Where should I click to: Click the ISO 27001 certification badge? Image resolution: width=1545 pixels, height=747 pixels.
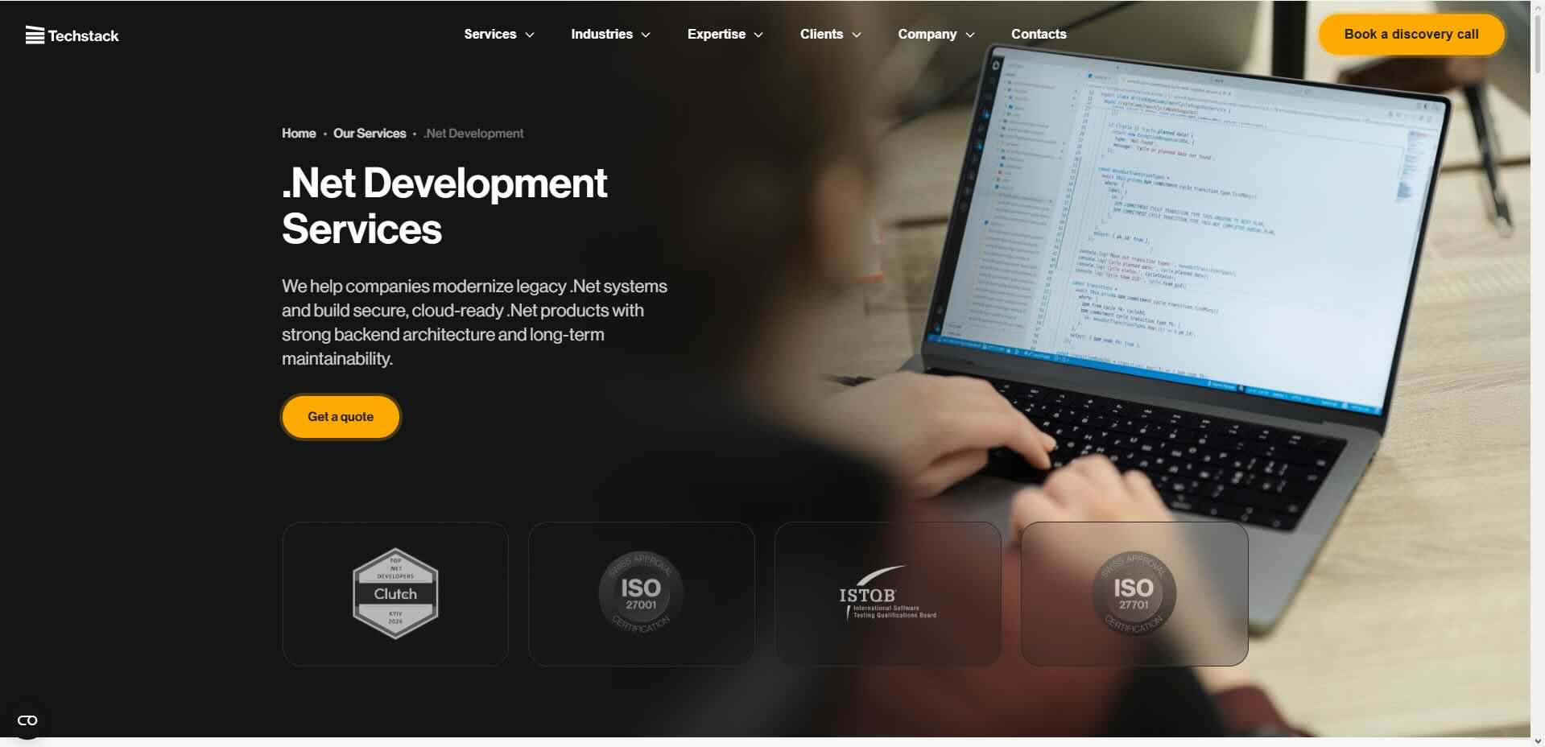click(642, 594)
